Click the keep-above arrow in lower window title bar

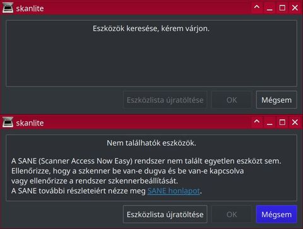tap(257, 122)
